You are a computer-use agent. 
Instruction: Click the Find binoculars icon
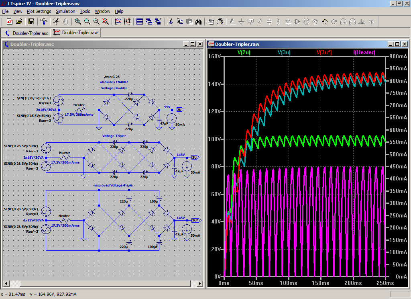coord(198,21)
